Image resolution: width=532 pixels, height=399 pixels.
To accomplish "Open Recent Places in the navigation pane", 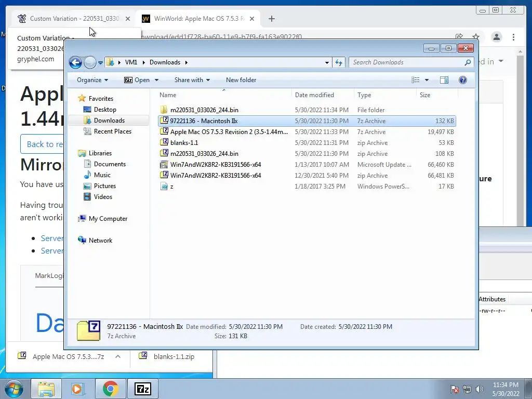I will tap(112, 131).
